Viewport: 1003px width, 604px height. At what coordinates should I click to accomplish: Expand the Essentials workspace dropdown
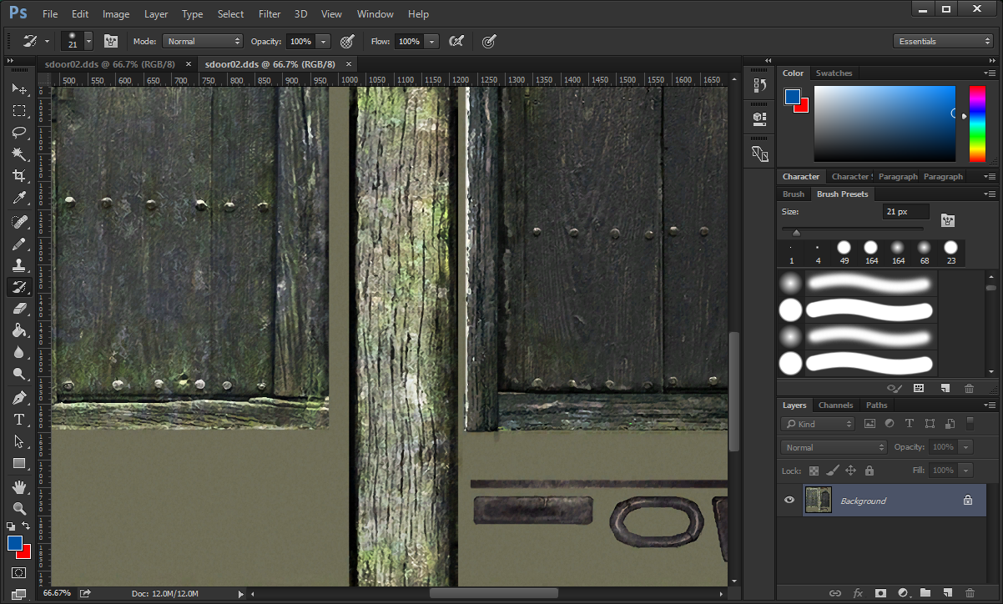tap(942, 41)
